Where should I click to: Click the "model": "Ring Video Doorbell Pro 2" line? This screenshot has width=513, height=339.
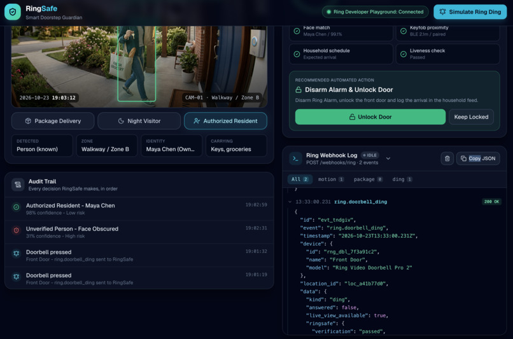pos(359,268)
